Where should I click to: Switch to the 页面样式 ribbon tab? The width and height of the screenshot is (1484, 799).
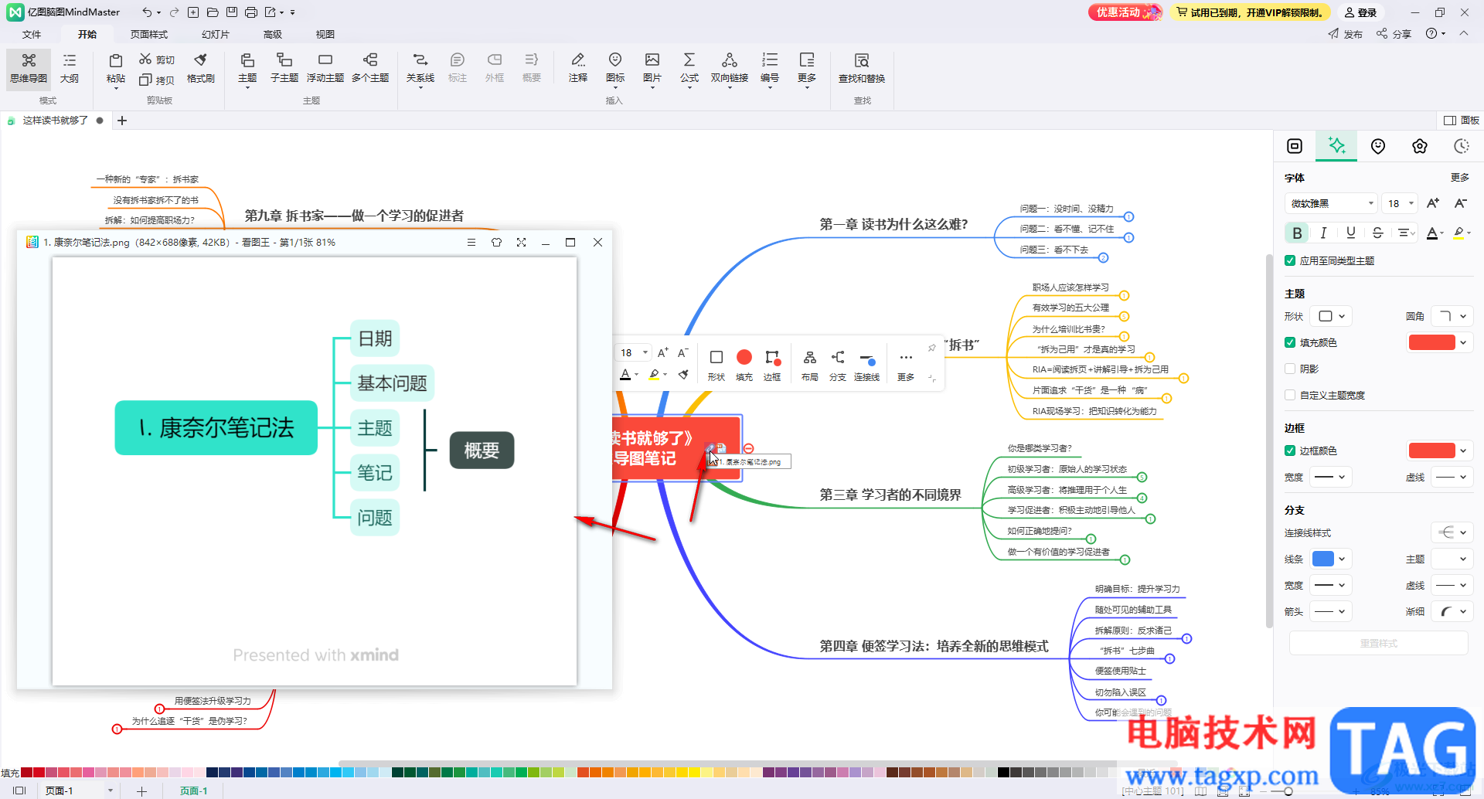[149, 34]
